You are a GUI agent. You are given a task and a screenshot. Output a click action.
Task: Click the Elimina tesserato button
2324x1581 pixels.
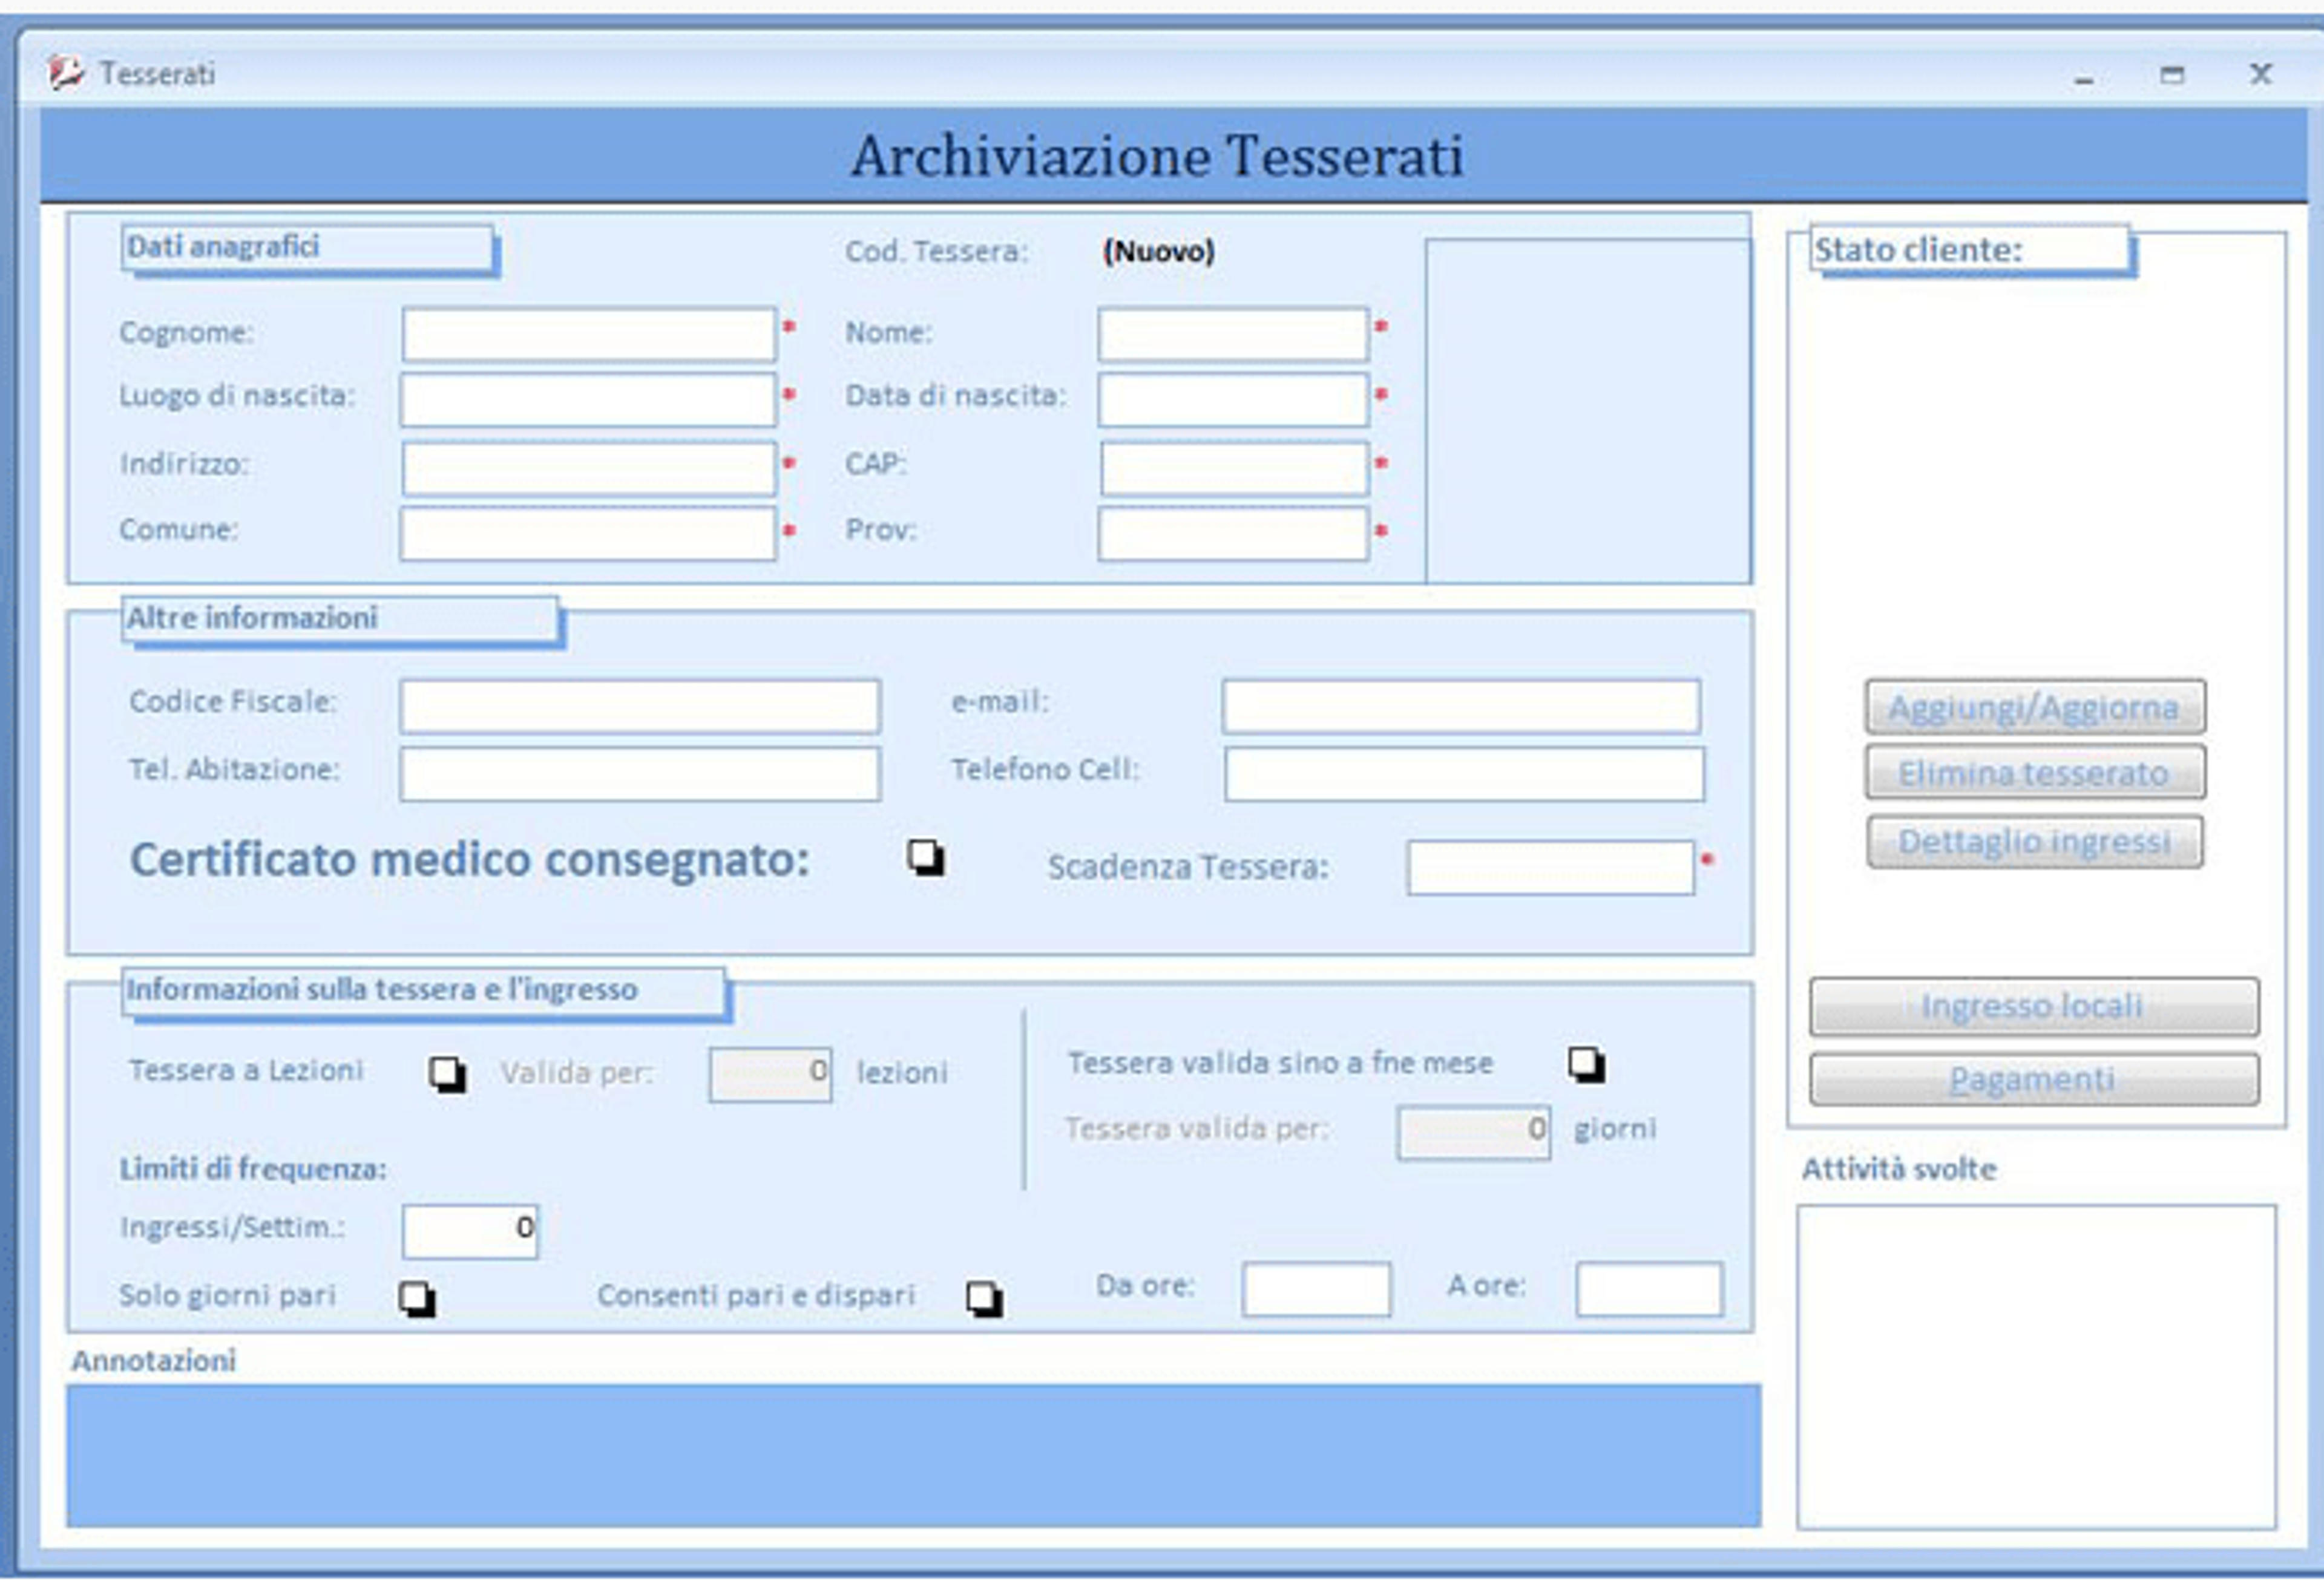point(2035,773)
